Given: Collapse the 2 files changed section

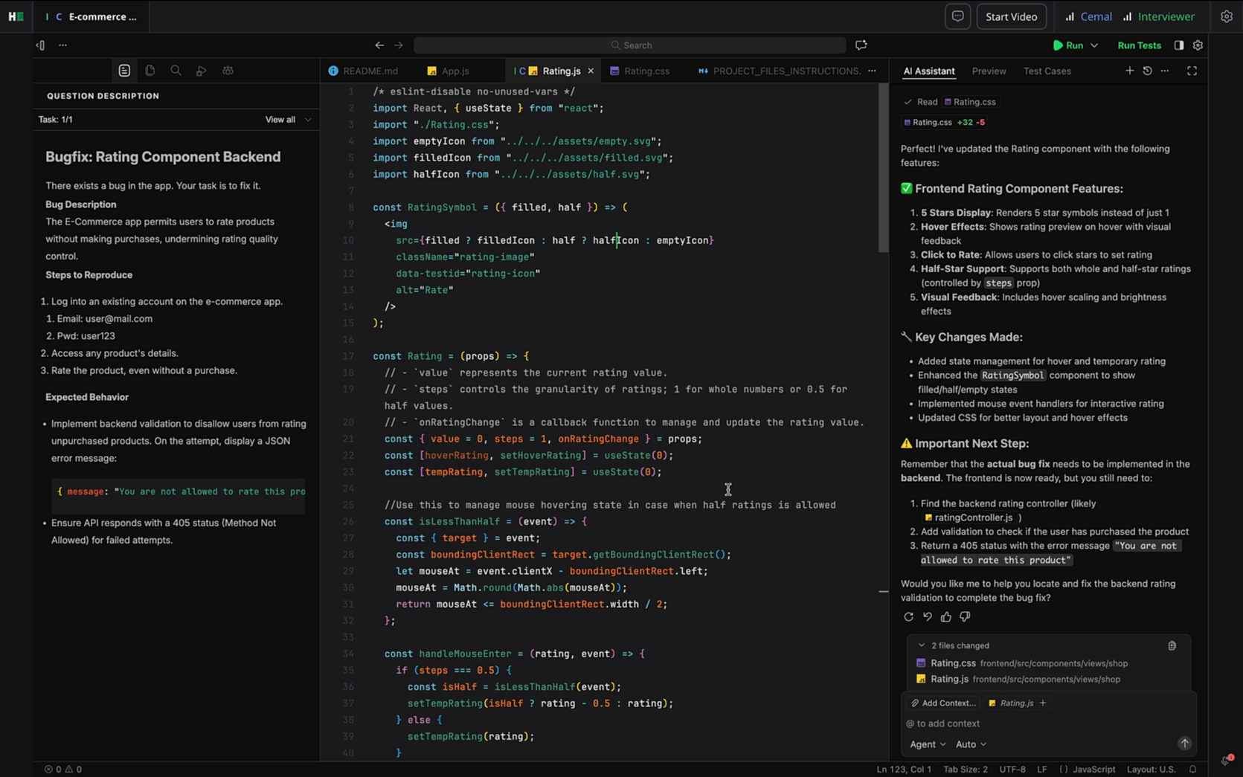Looking at the screenshot, I should [x=921, y=645].
